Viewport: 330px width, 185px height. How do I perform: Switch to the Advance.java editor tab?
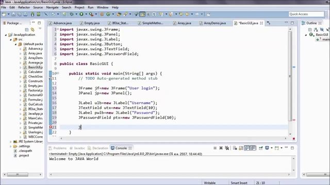[60, 23]
